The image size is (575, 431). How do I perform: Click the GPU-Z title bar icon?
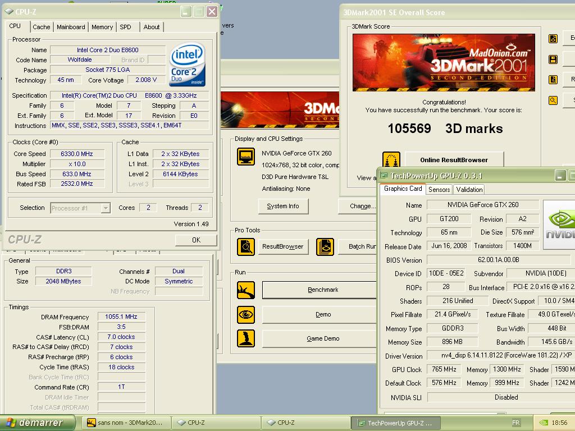384,176
